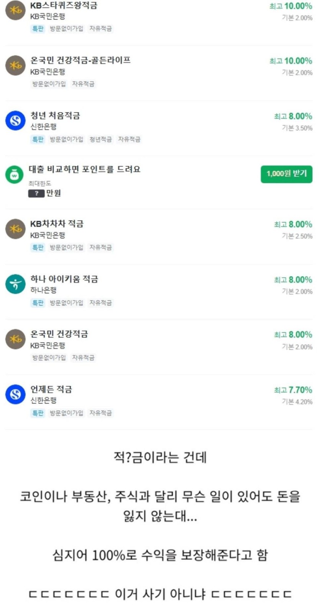Open the KB스타퀴즈왕적금 product title
320x611 pixels.
64,5
